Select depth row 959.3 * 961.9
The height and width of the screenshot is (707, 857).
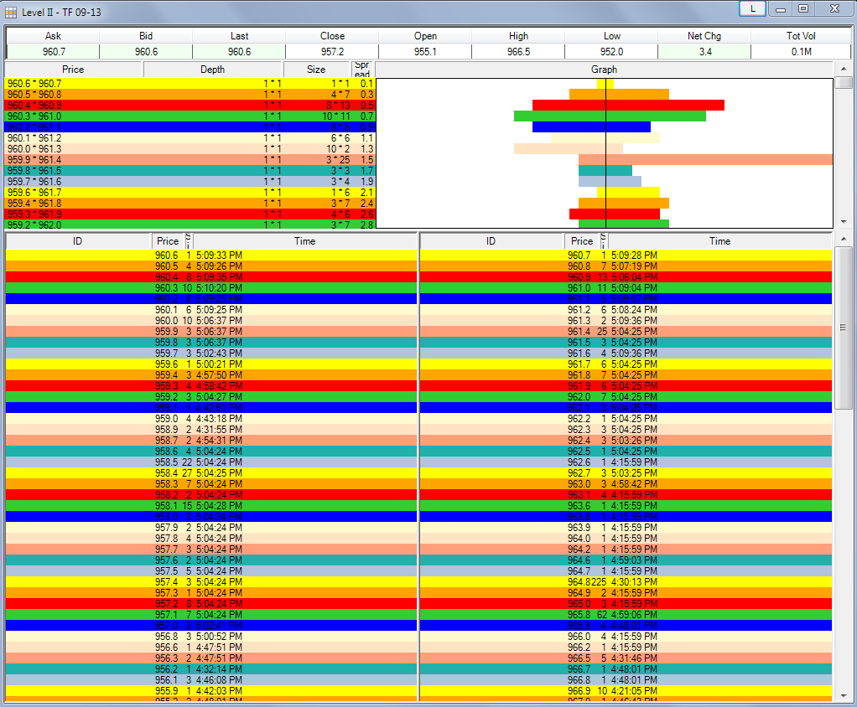[190, 214]
